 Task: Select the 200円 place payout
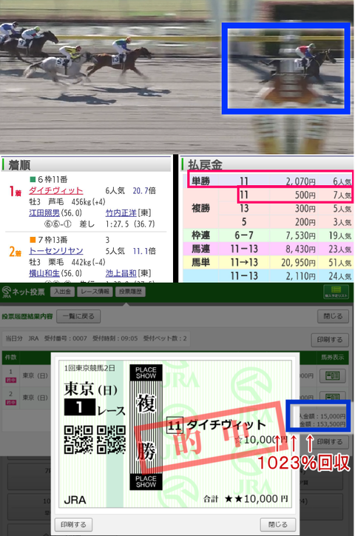pos(305,222)
